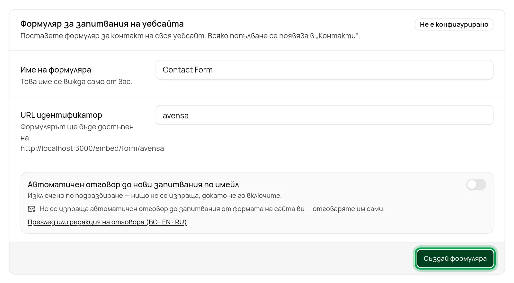
Task: Click the "Име на формуляра" label
Action: pos(56,70)
